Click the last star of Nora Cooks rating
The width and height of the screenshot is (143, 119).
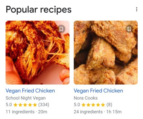tap(103, 105)
